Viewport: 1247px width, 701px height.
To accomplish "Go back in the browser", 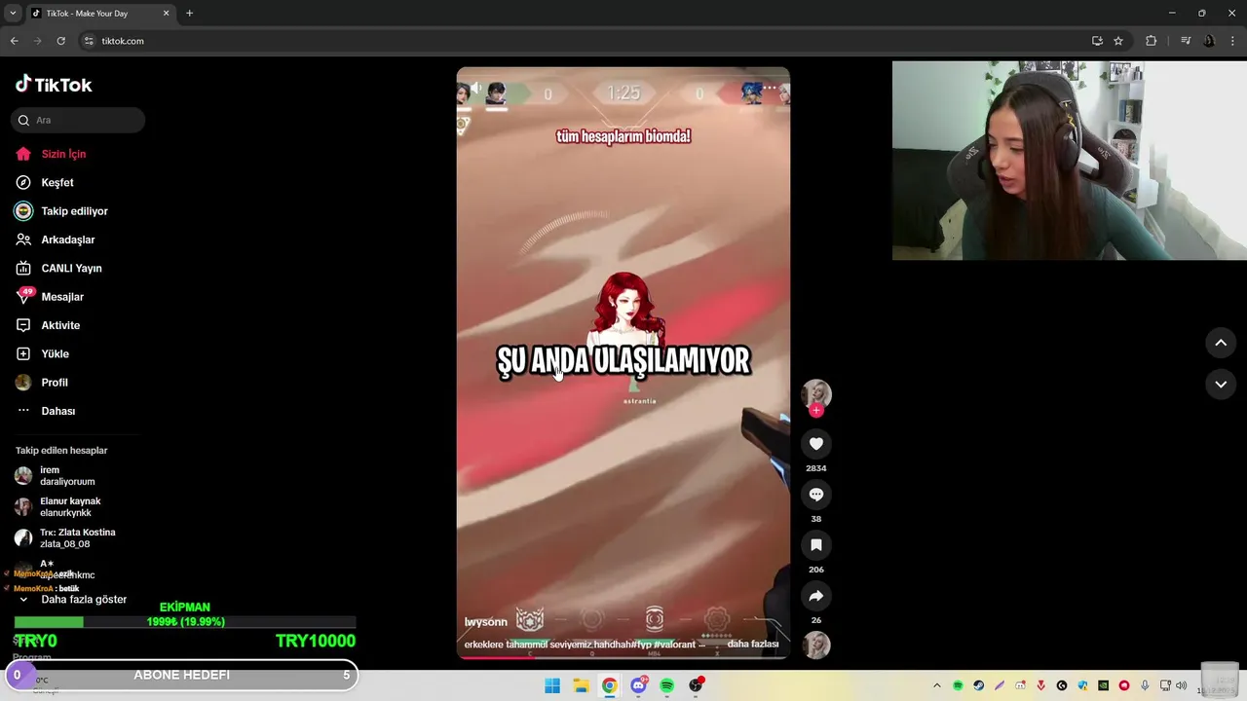I will [15, 41].
